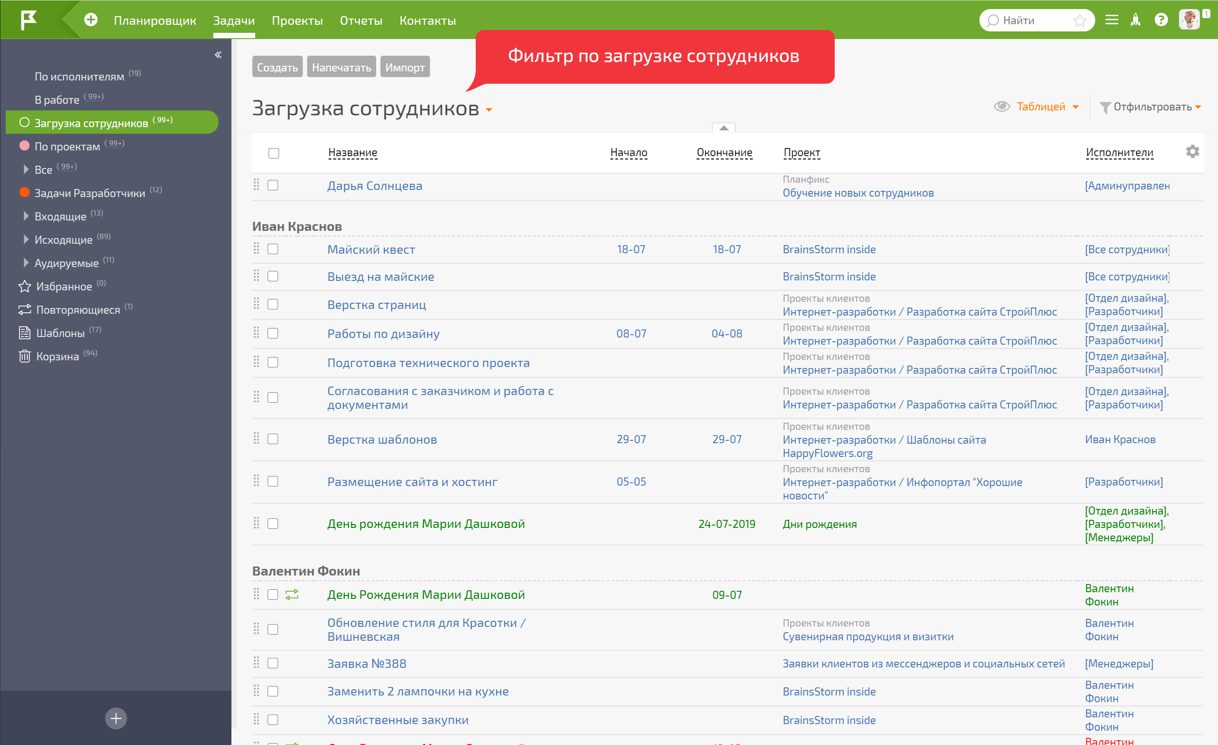Check the Выезд на майские checkbox
This screenshot has height=745, width=1218.
click(x=273, y=277)
